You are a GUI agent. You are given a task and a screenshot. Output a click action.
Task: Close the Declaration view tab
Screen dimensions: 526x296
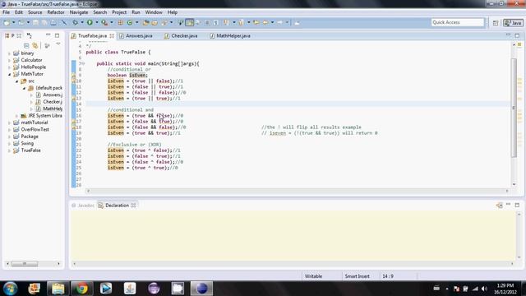tap(133, 206)
